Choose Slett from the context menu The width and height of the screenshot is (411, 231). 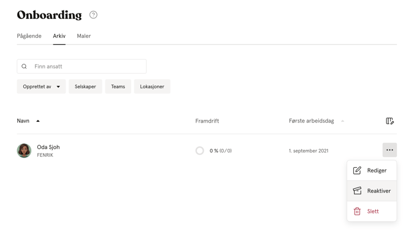pyautogui.click(x=372, y=211)
